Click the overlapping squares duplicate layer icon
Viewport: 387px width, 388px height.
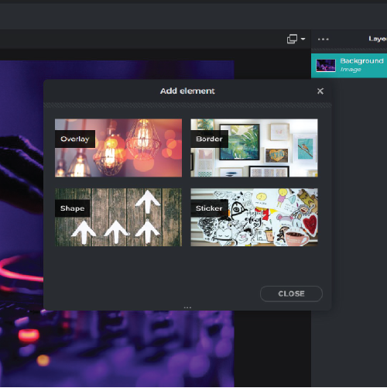click(292, 39)
